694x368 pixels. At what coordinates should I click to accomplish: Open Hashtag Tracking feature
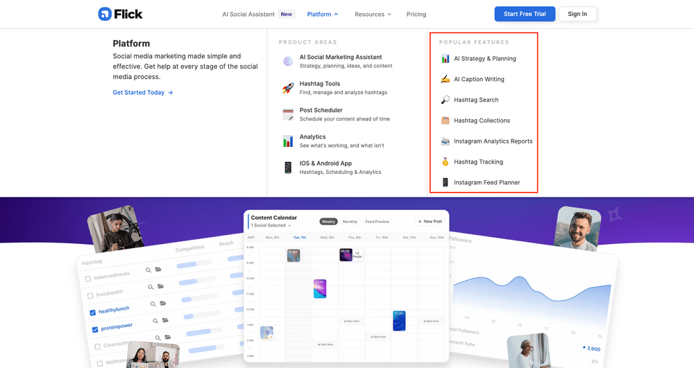pyautogui.click(x=478, y=161)
